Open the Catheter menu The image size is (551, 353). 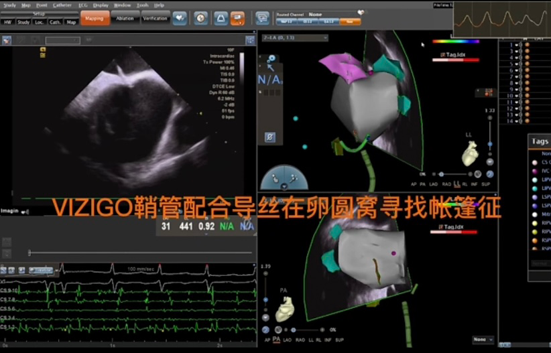coord(62,5)
